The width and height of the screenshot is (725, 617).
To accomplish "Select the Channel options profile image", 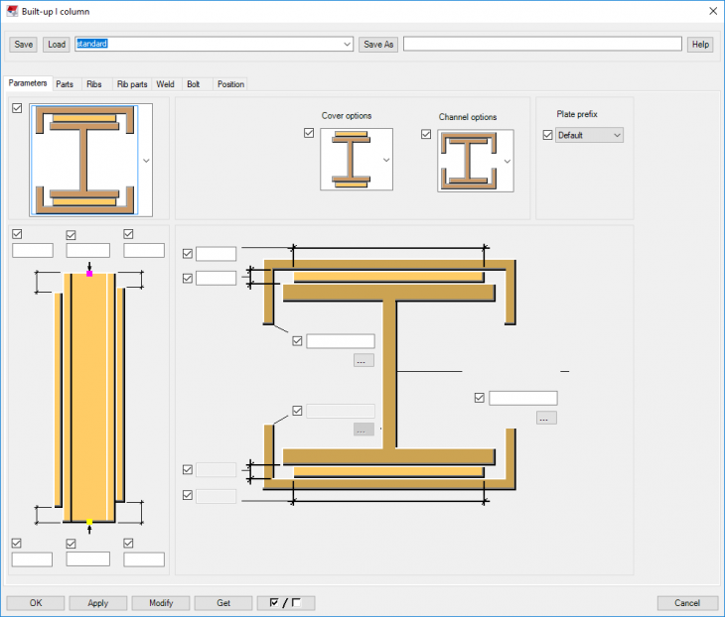I will pyautogui.click(x=469, y=161).
